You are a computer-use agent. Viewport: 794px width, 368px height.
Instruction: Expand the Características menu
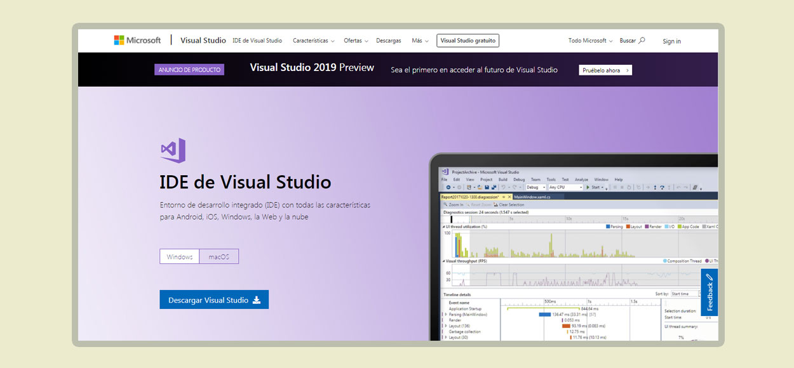click(314, 41)
